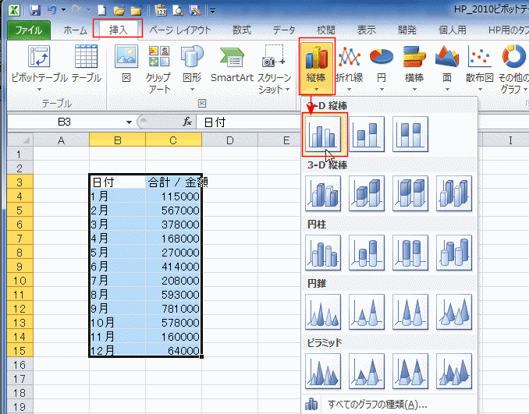Pick the first cone (円錐) chart type
529x414 pixels.
click(324, 312)
